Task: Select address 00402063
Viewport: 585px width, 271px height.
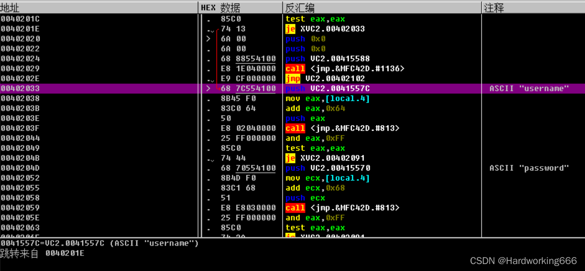Action: (x=20, y=227)
